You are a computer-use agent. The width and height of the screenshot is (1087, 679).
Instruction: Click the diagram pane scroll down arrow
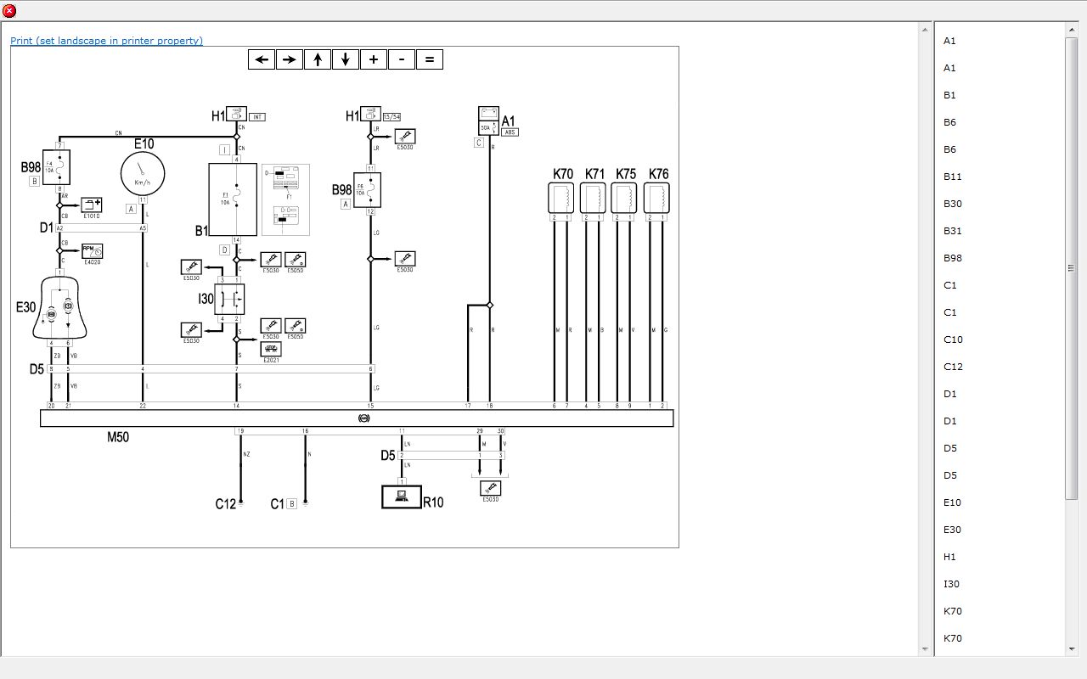tap(925, 649)
